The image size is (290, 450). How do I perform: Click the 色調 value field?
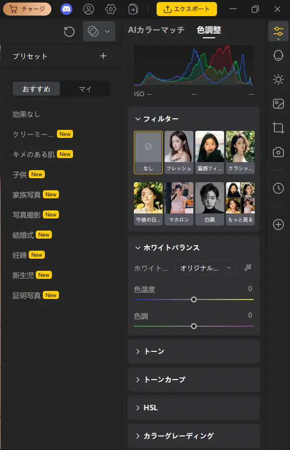coord(250,316)
